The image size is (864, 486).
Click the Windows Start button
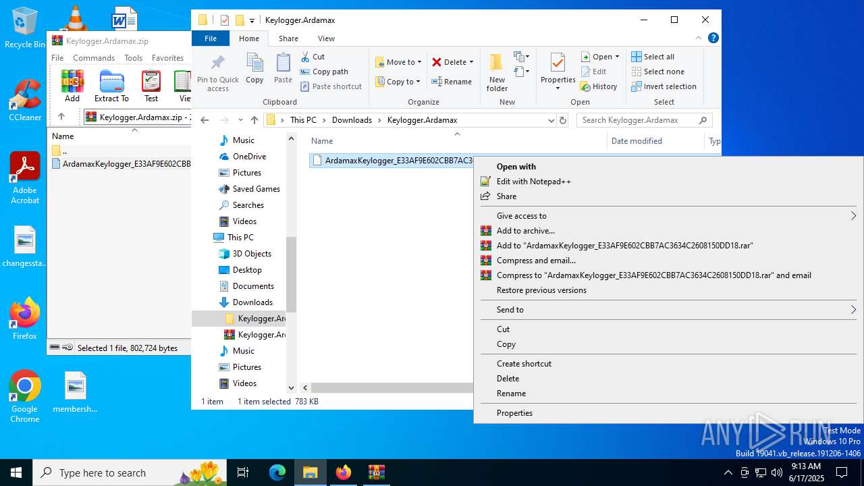(x=16, y=473)
